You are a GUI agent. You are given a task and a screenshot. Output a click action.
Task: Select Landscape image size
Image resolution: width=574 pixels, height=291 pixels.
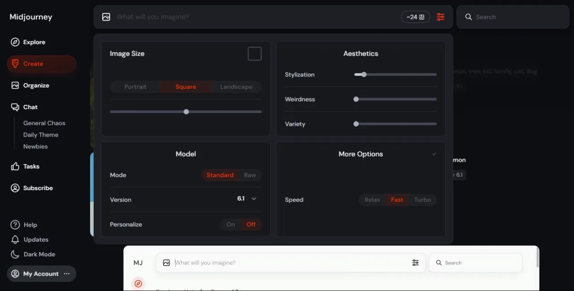point(236,87)
